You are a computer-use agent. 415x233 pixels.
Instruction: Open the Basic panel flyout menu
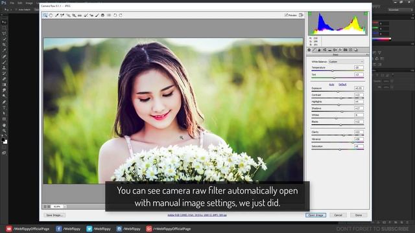[367, 54]
